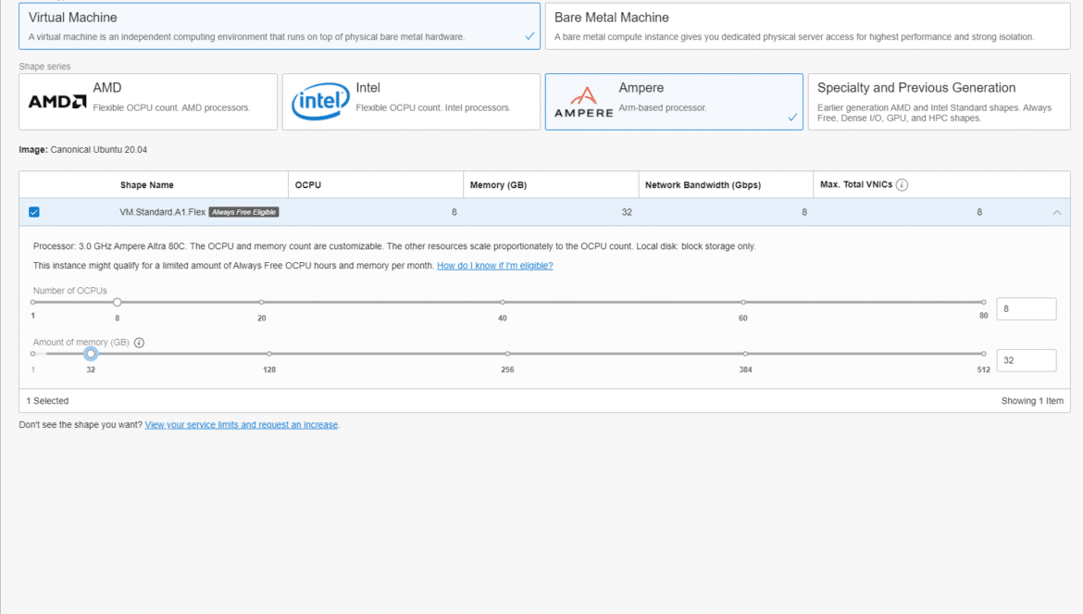Choose Specialty and Previous Generation shapes

pyautogui.click(x=940, y=102)
